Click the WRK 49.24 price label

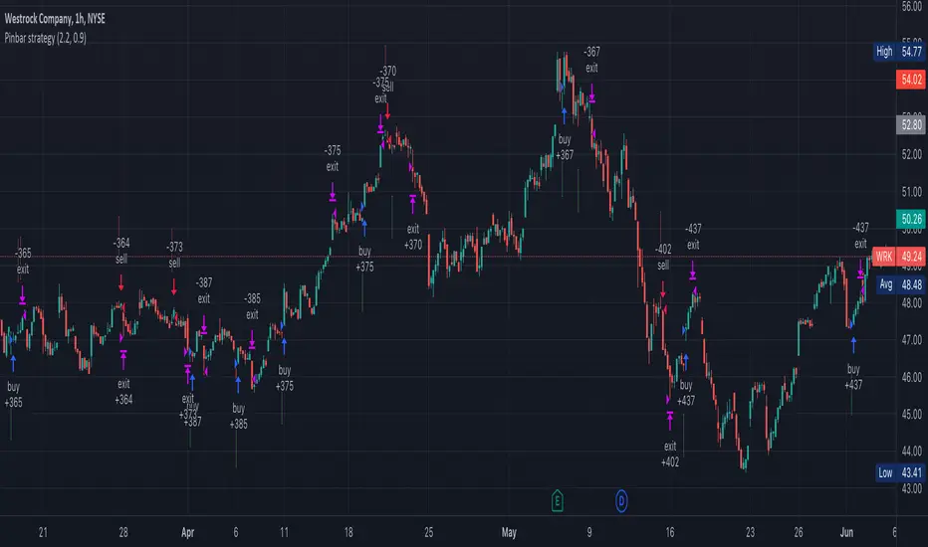click(899, 257)
